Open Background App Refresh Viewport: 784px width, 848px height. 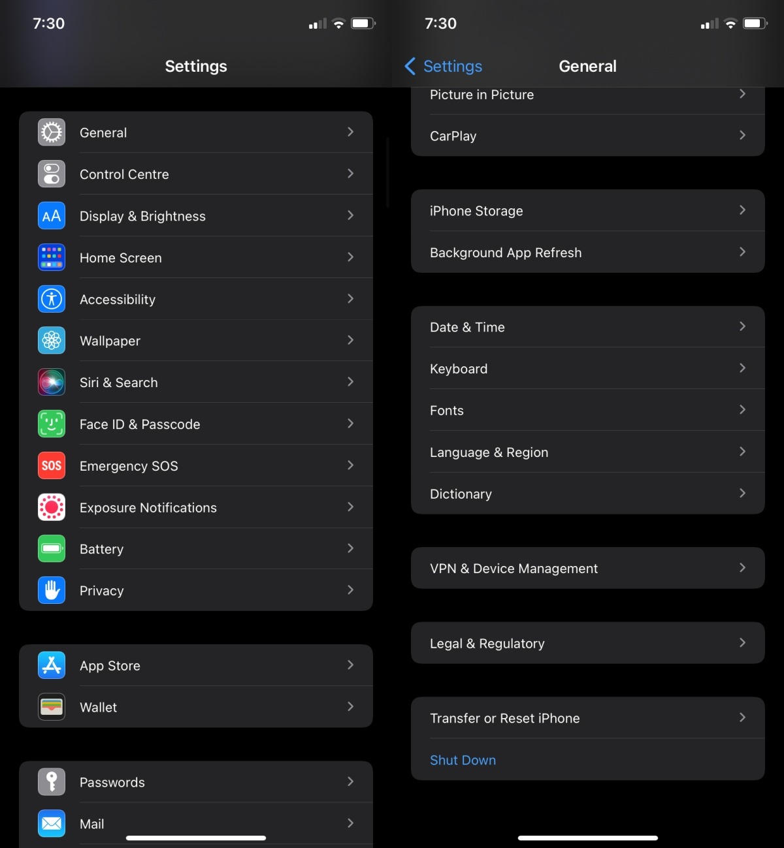pos(588,252)
